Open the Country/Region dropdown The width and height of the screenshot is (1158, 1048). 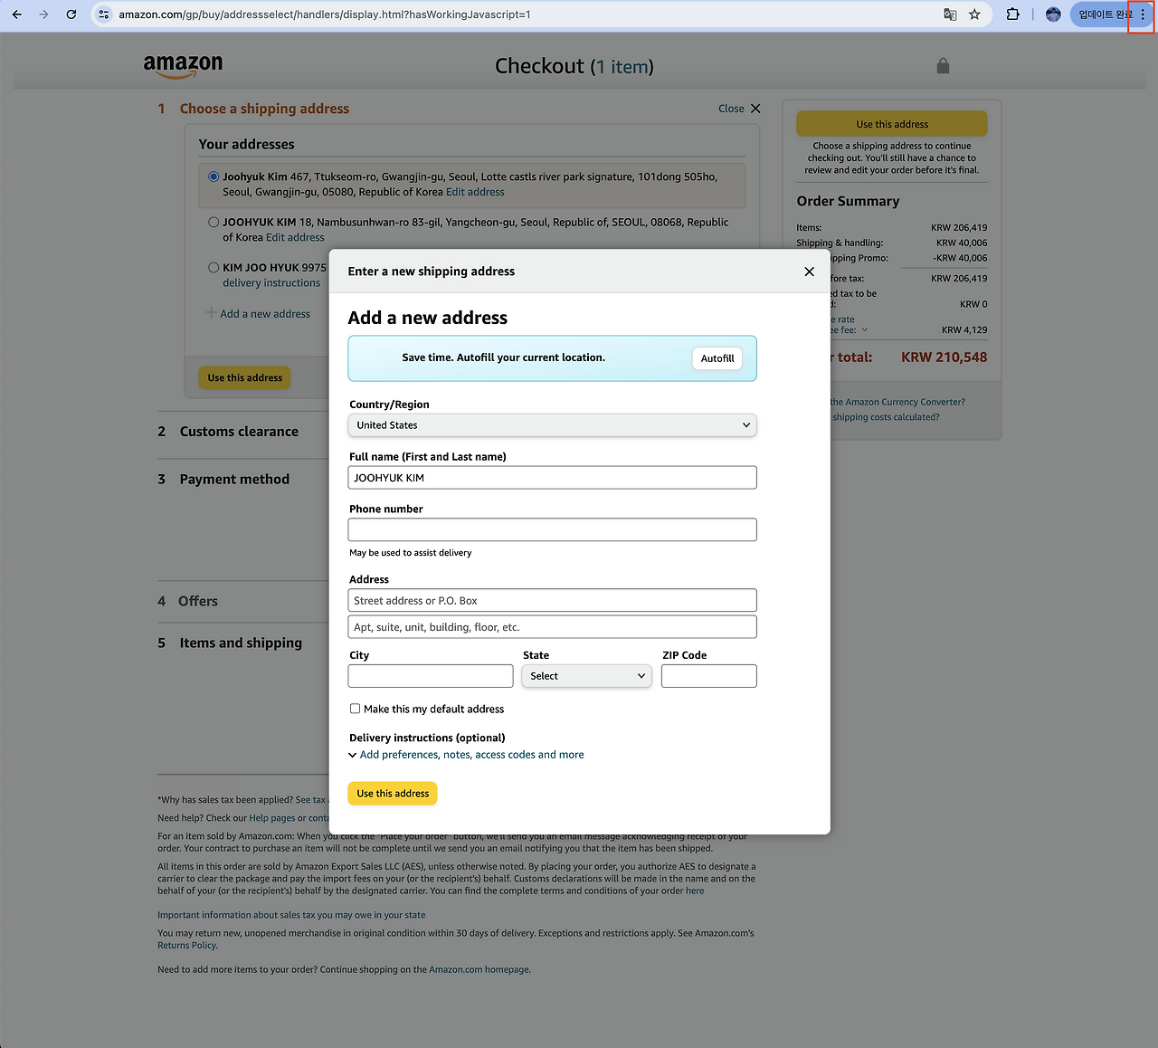tap(552, 425)
